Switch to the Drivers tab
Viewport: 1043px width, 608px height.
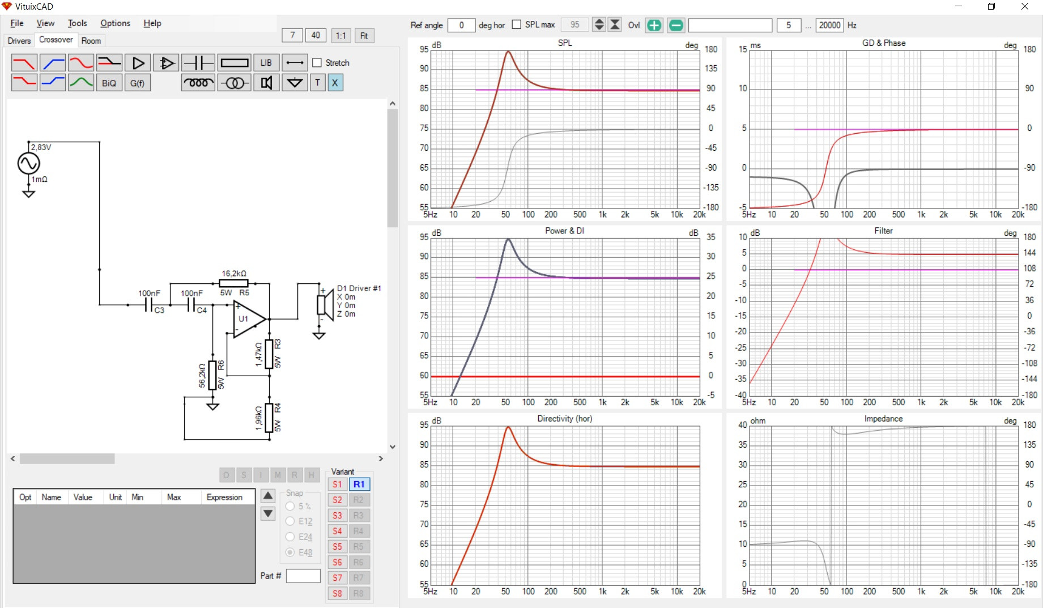[x=19, y=41]
